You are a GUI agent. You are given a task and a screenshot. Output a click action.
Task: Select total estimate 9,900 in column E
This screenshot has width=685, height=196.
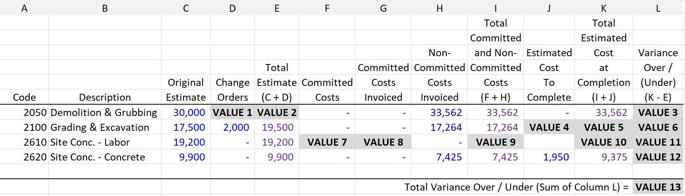(277, 157)
